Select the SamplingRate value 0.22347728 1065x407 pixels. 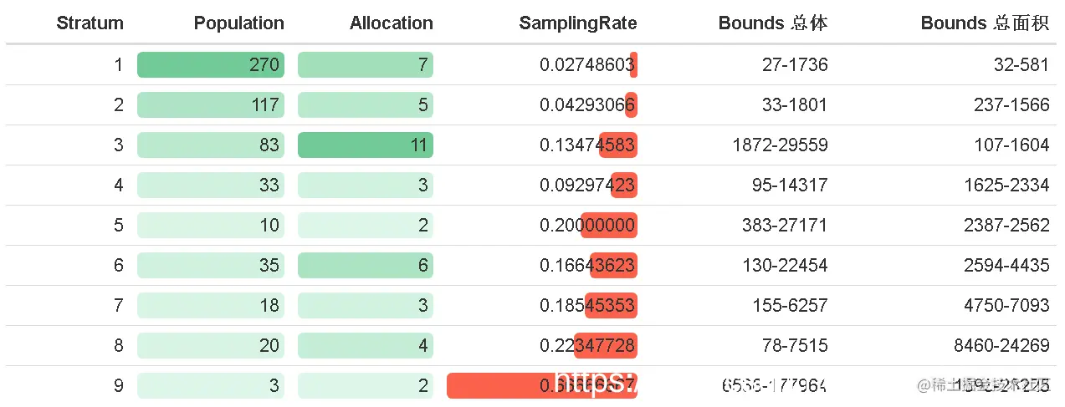(587, 346)
